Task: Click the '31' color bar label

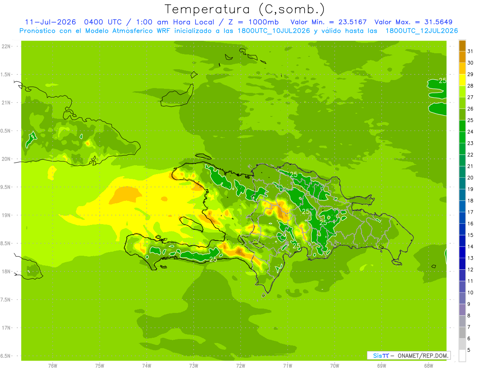Action: coord(471,51)
